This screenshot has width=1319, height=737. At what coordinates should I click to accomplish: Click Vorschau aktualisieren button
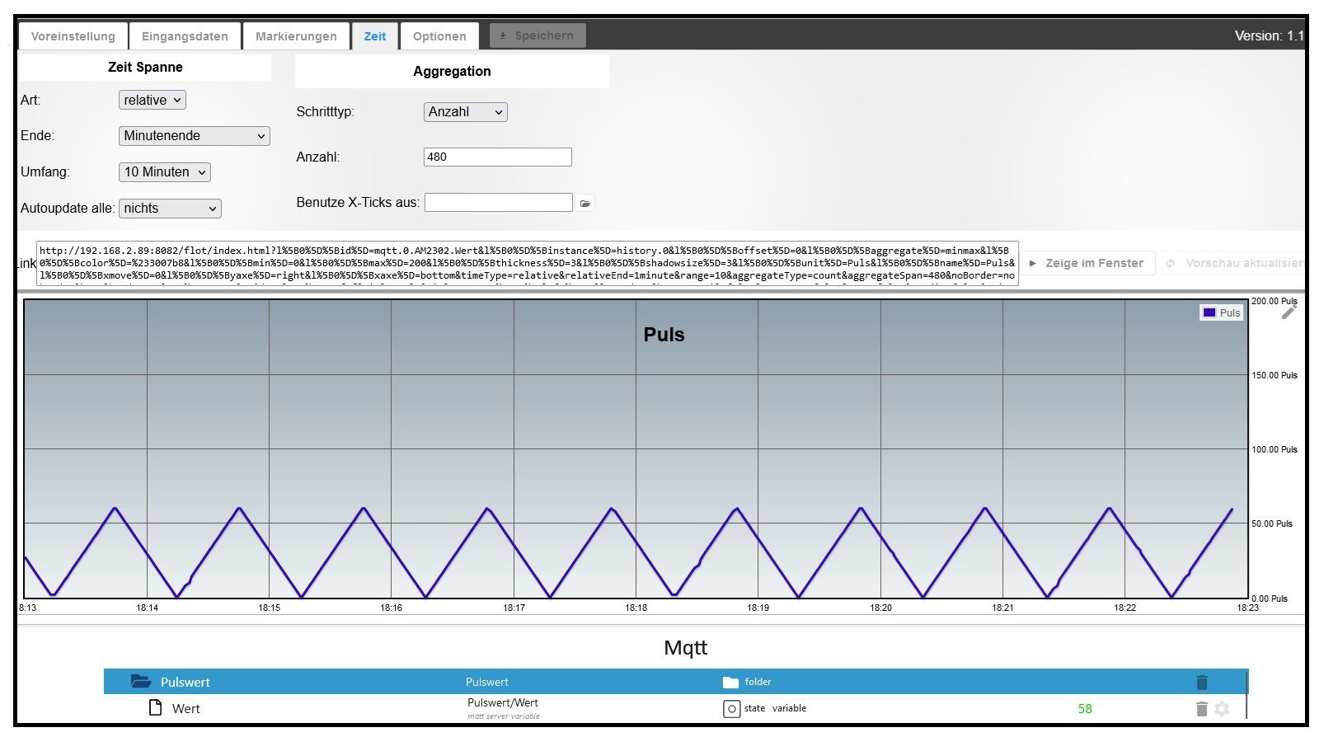coord(1233,263)
